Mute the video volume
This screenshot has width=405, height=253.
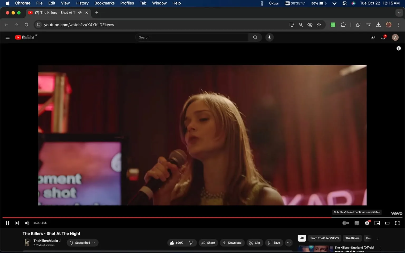click(x=27, y=223)
